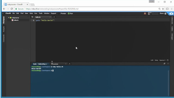Add a new terminal tab with plus
This screenshot has height=98, width=174.
[70, 64]
